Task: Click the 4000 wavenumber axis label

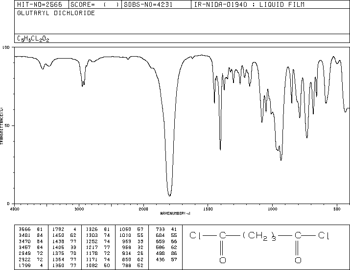Action: coord(15,209)
